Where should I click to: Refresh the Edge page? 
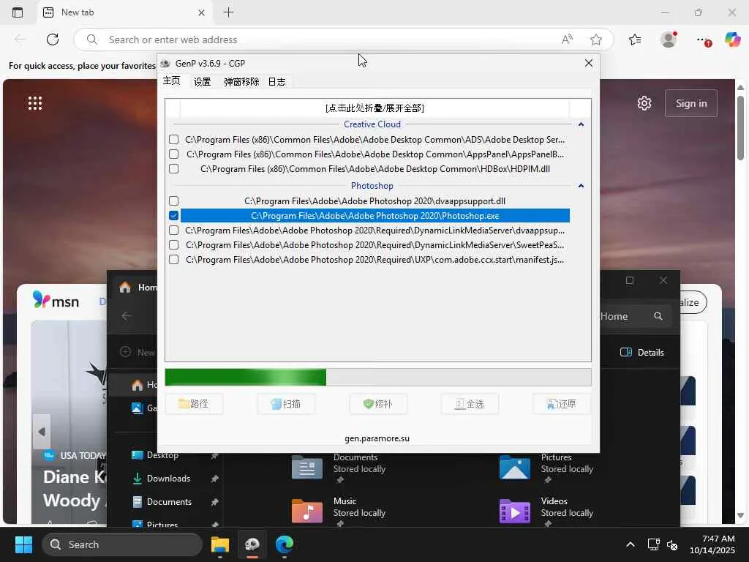point(53,40)
